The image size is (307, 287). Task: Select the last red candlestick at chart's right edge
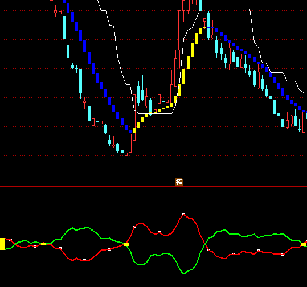point(304,121)
